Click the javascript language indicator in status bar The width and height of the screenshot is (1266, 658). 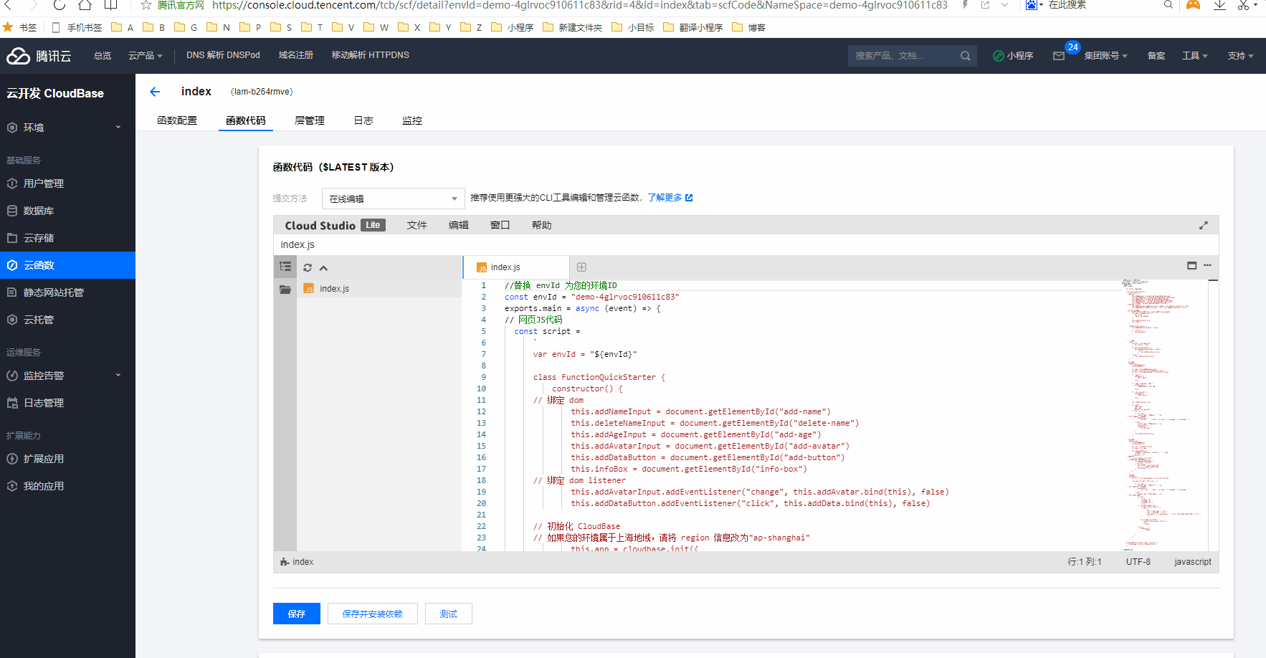point(1193,562)
